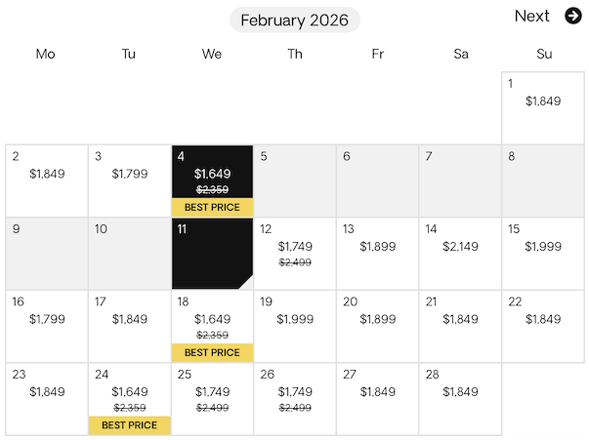Select February 18 best price date
This screenshot has height=440, width=589.
212,326
